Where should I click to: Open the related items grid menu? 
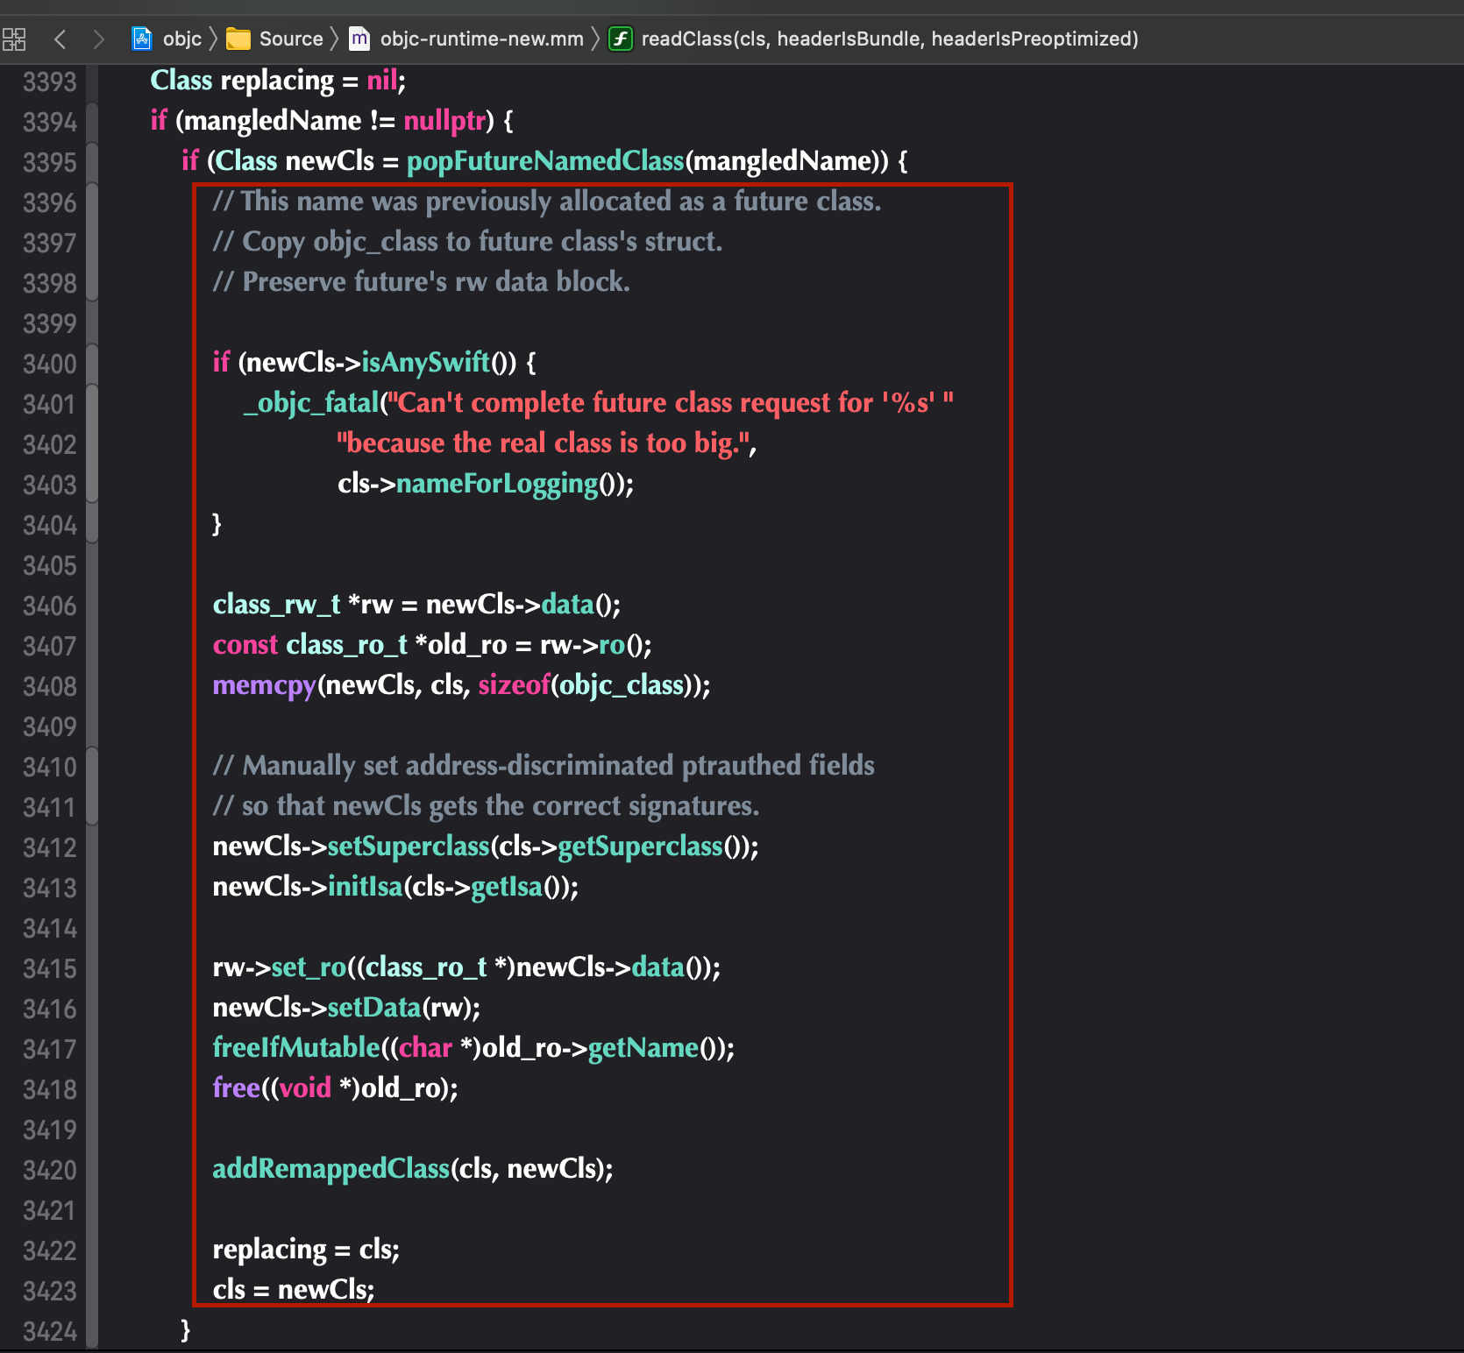15,39
